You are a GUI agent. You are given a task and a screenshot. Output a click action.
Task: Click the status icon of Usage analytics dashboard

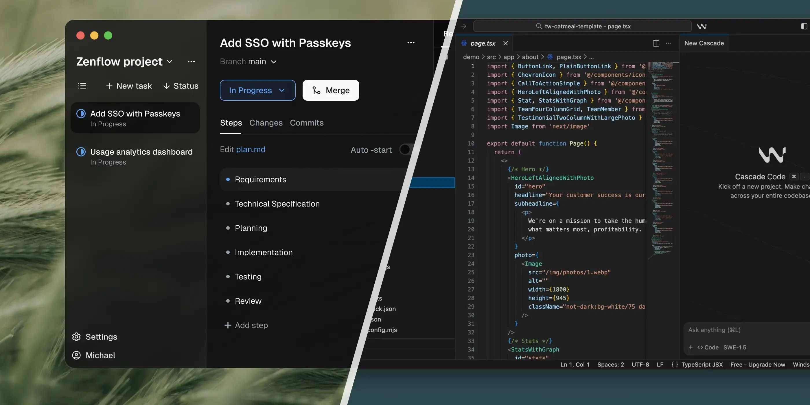coord(81,152)
